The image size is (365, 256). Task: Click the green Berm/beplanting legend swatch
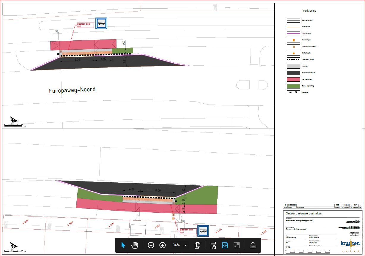(x=293, y=86)
